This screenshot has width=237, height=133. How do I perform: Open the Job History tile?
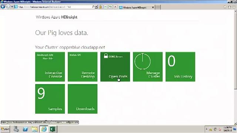180,66
